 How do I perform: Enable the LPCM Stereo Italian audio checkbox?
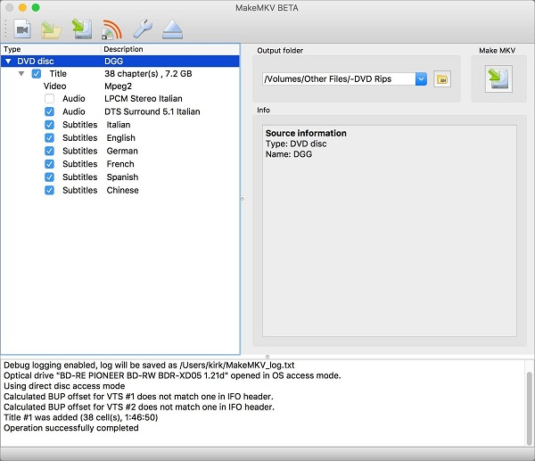50,99
